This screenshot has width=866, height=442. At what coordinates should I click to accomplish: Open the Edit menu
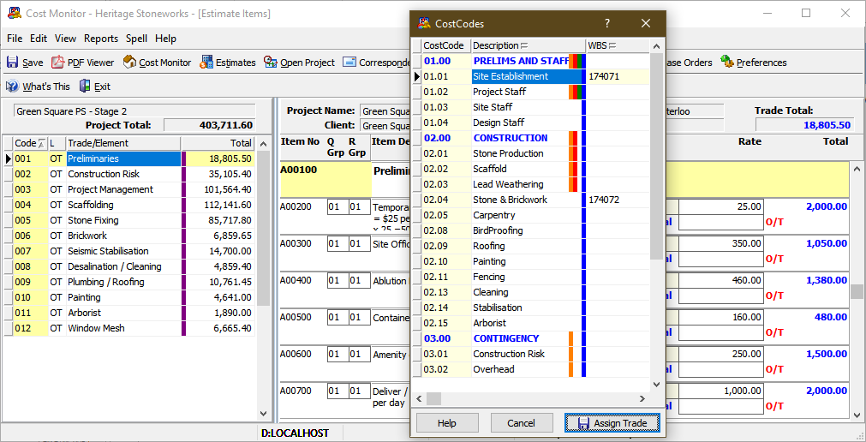point(38,39)
